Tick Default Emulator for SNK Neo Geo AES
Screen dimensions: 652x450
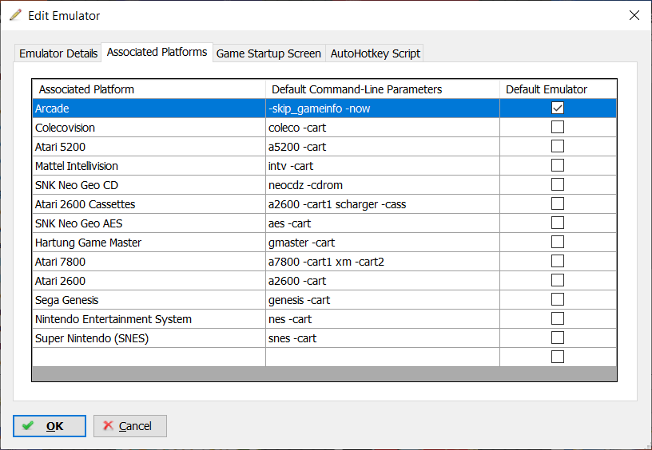[558, 223]
